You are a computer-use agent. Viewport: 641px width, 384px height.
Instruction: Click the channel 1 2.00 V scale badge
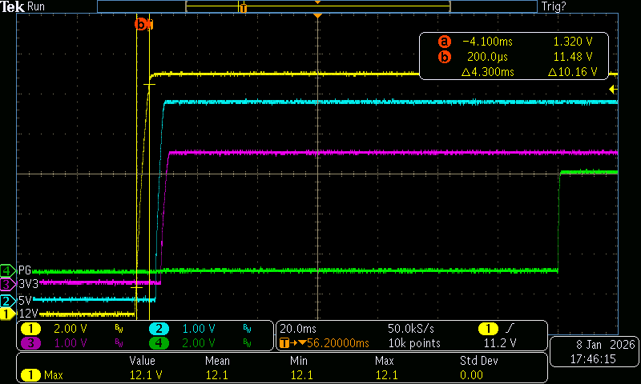(x=30, y=329)
